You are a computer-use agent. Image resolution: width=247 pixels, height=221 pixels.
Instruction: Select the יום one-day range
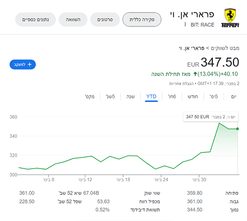[234, 97]
